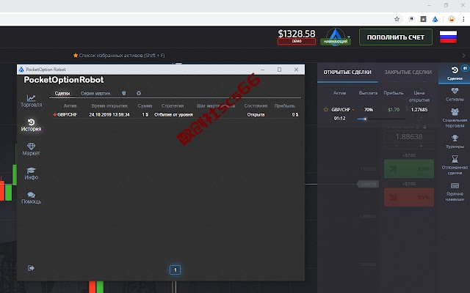Open Турниры in right sidebar
Screen dimensions: 470x293
point(455,141)
